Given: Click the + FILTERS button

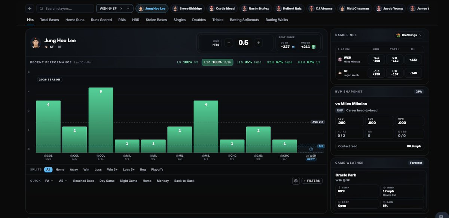Looking at the screenshot, I should coord(312,181).
